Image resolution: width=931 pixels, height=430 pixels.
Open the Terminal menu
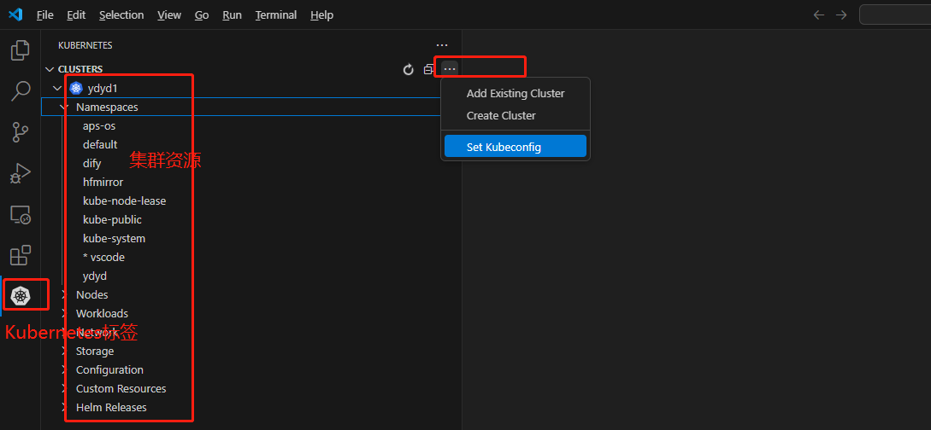coord(275,15)
